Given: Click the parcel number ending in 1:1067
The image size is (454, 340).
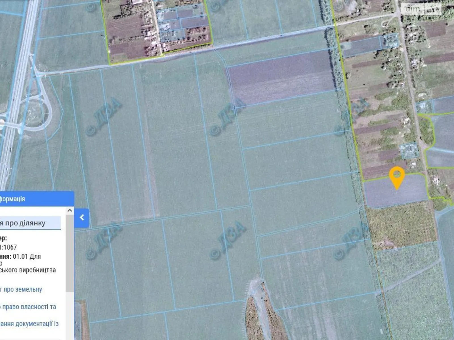Looking at the screenshot, I should click(x=9, y=247).
